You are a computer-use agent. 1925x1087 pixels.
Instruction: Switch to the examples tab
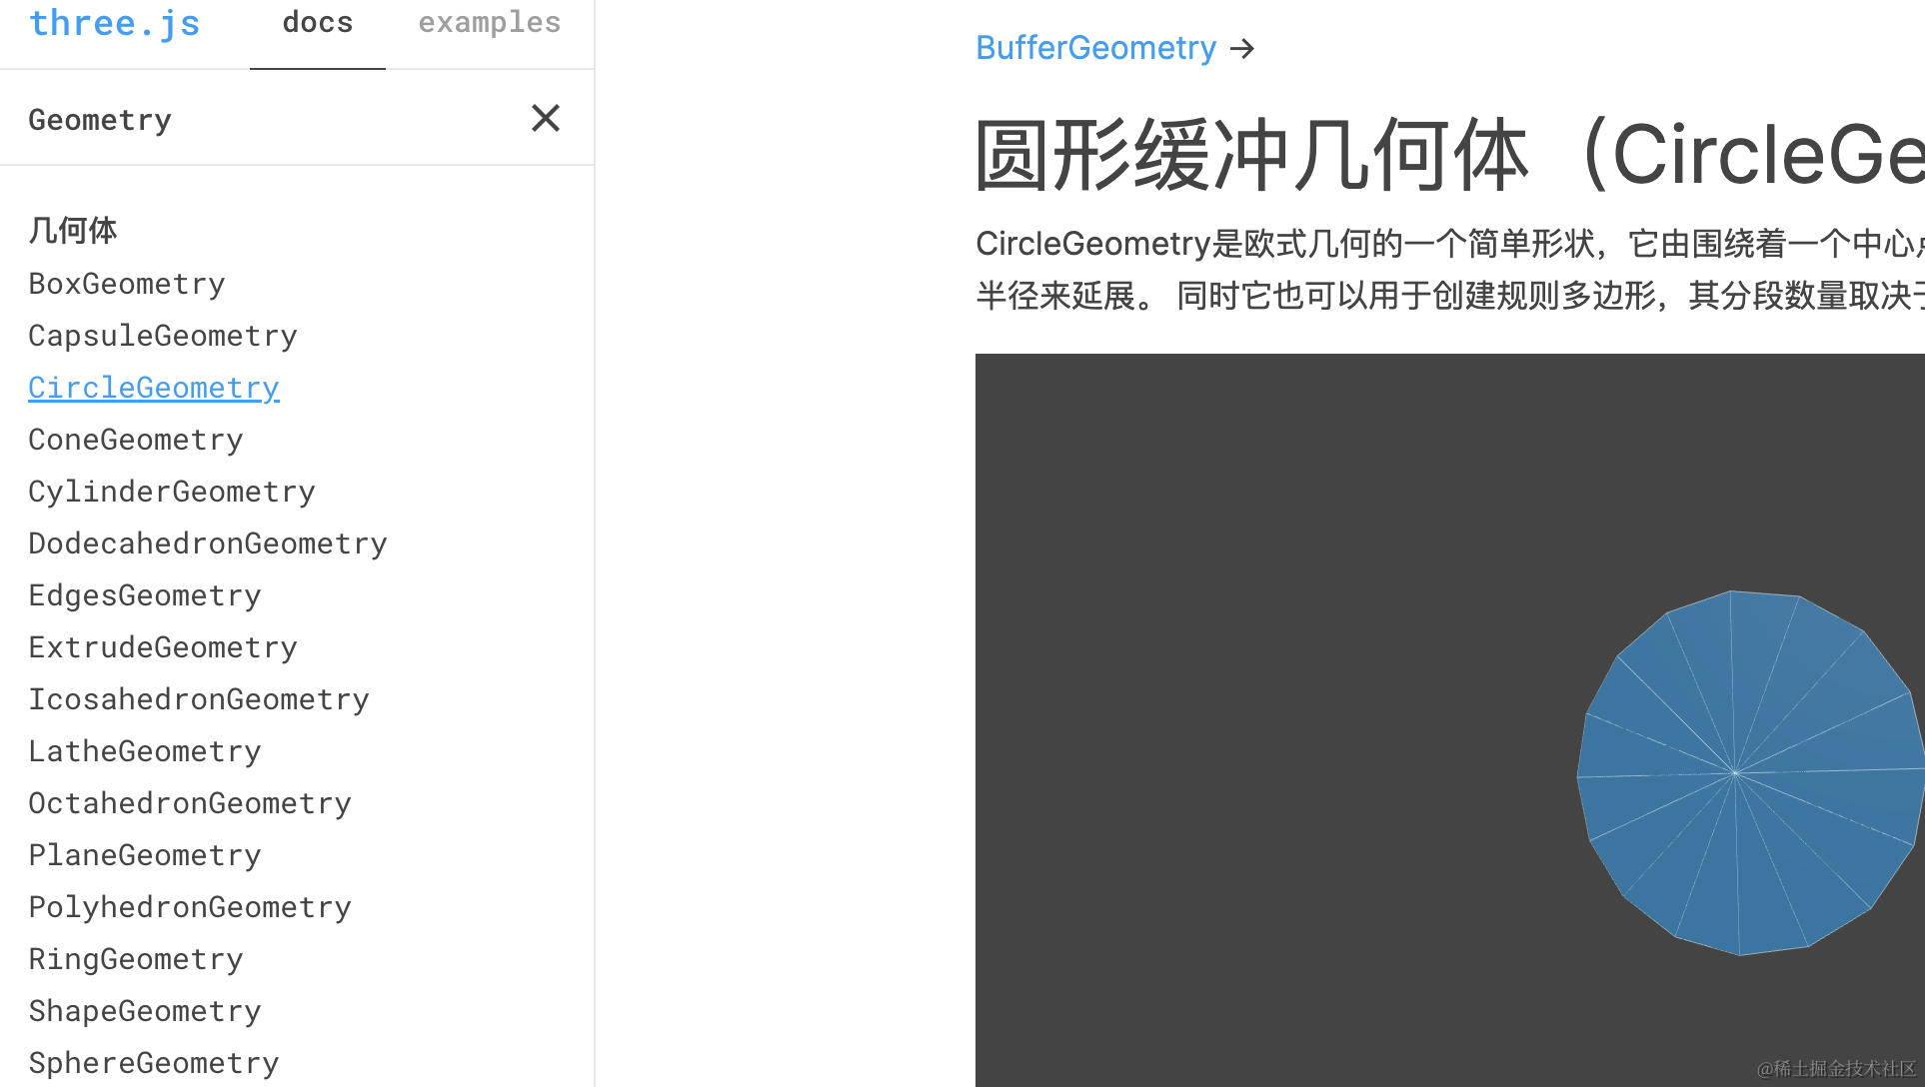(490, 23)
